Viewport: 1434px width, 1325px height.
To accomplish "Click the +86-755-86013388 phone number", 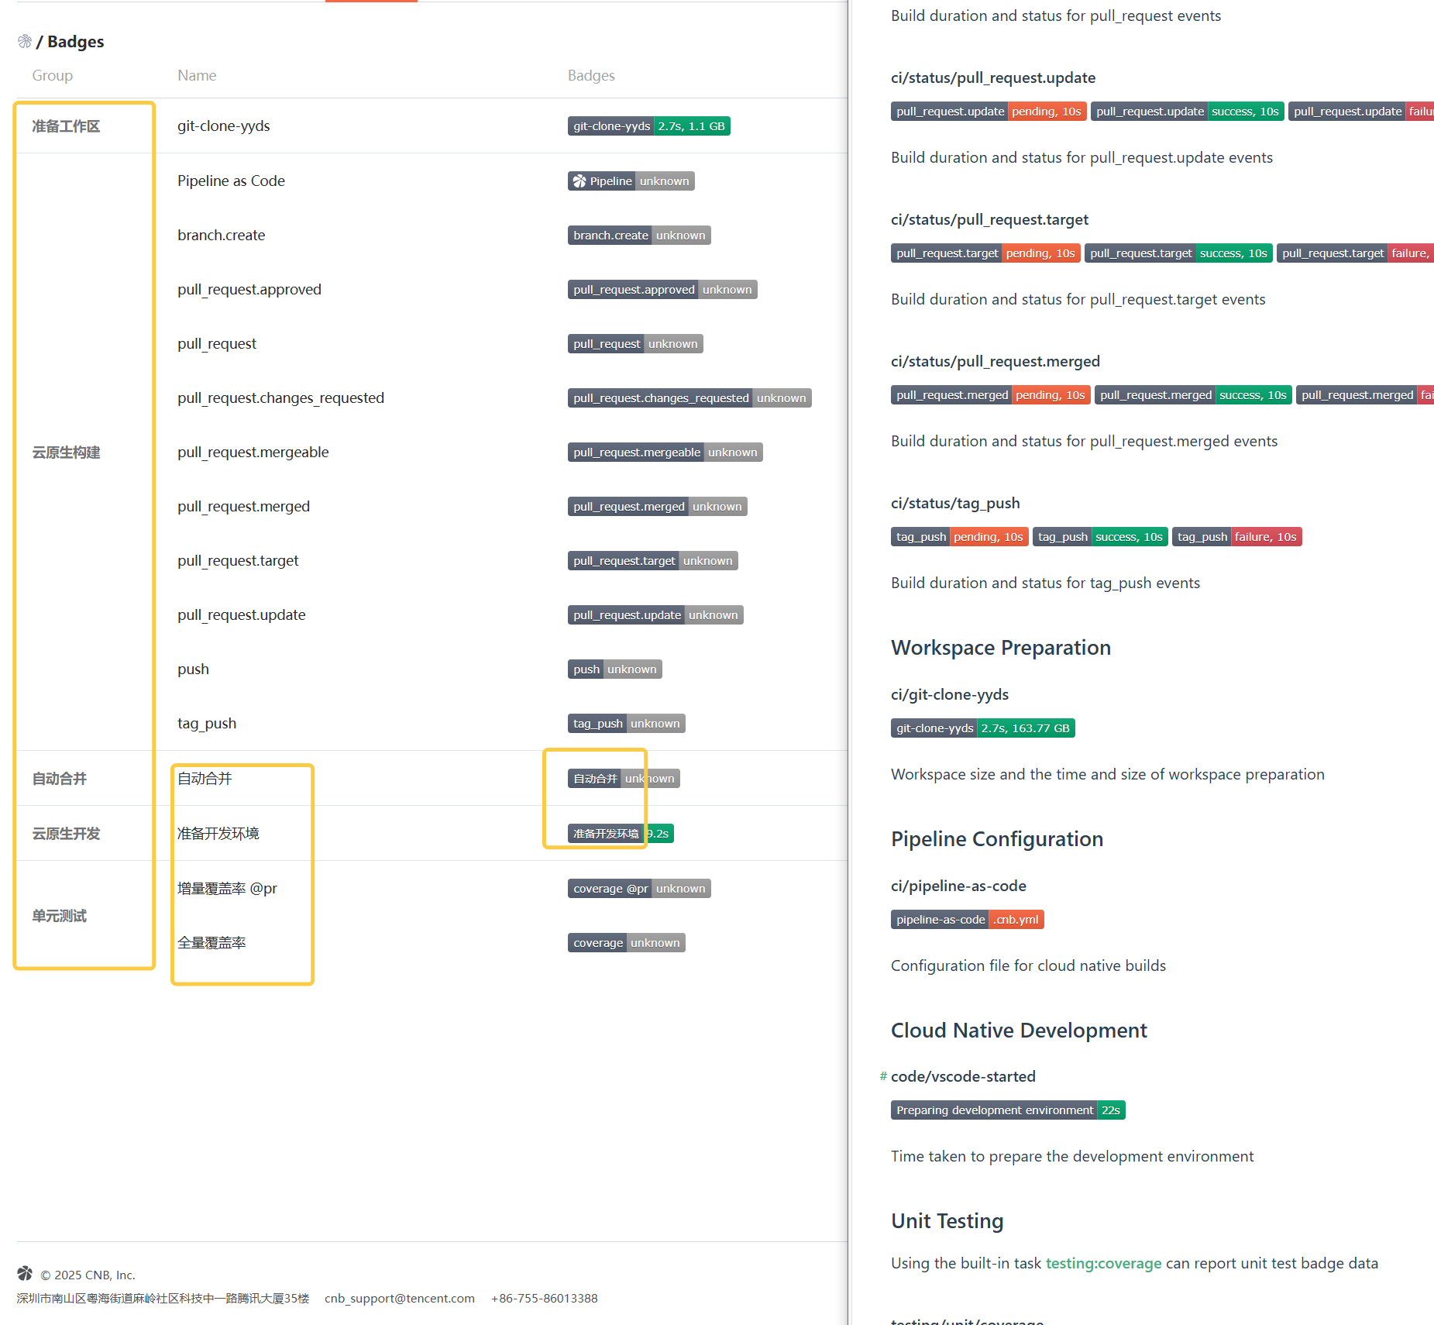I will [544, 1298].
